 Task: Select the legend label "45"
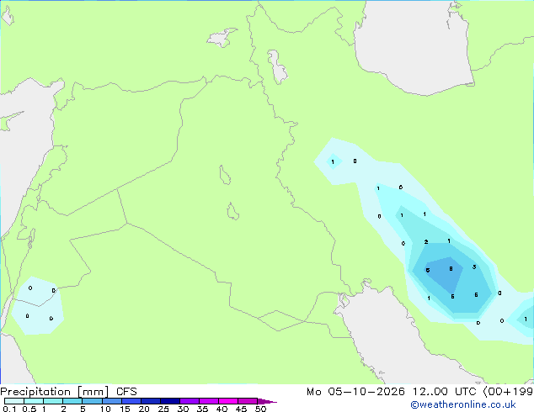(241, 409)
